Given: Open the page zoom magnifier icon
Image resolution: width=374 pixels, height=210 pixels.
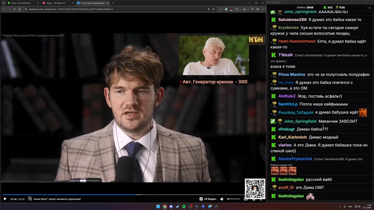Looking at the screenshot, I should 209,9.
